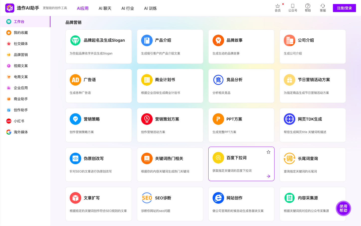Open 百度下拉词 via its arrow icon

[268, 176]
